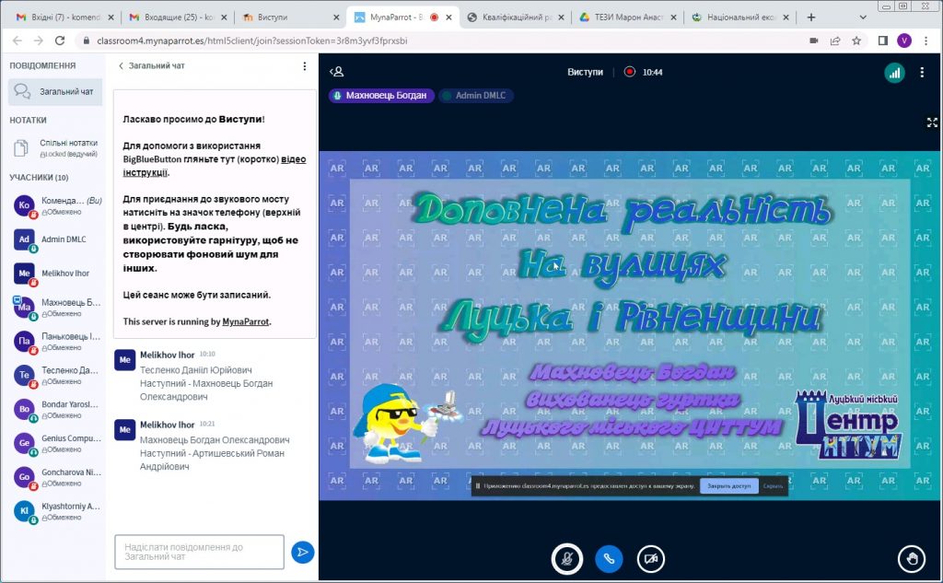Make the shared screen fullscreen

tap(932, 122)
